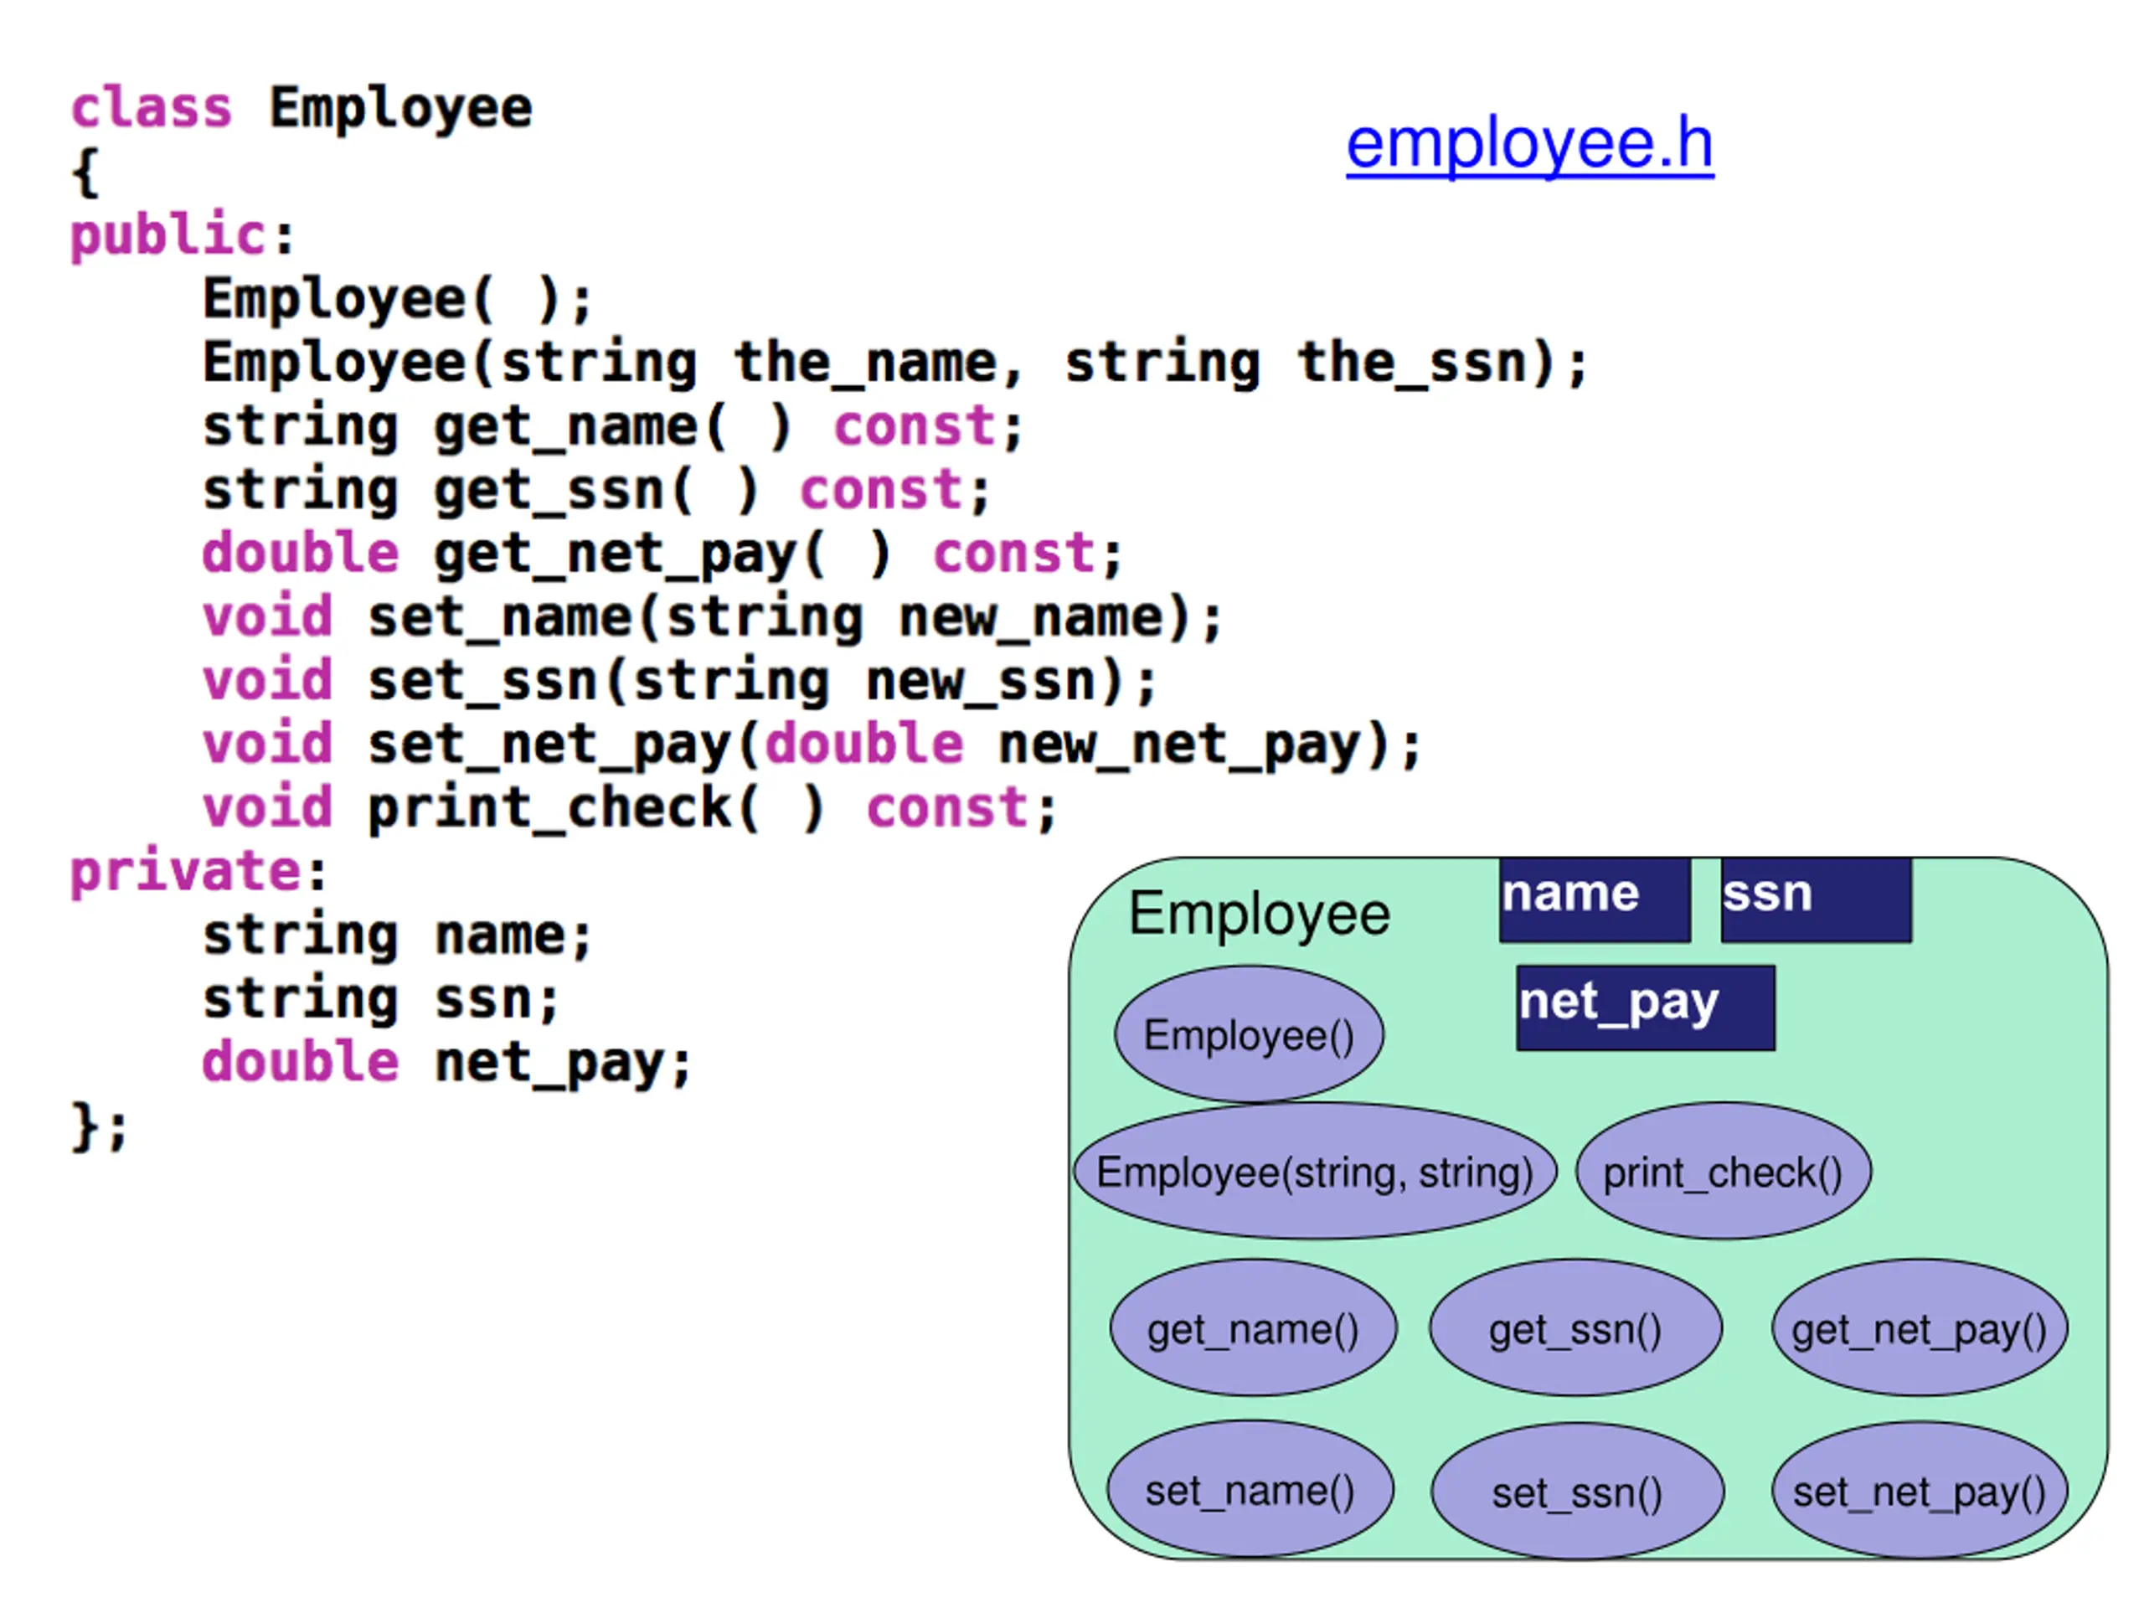Click the public: keyword in the code
The height and width of the screenshot is (1608, 2144).
[181, 235]
